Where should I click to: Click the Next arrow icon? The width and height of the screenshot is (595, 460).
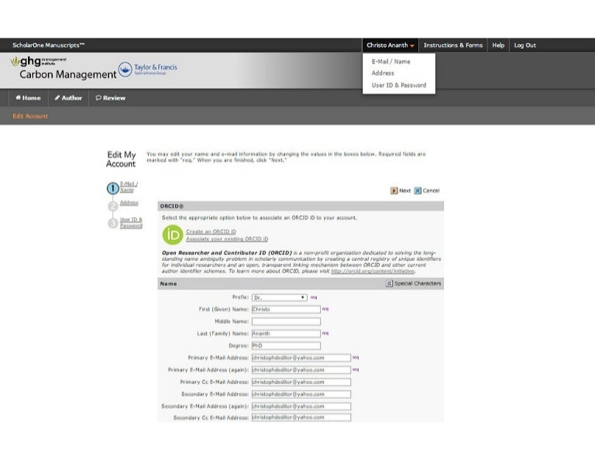[x=394, y=191]
